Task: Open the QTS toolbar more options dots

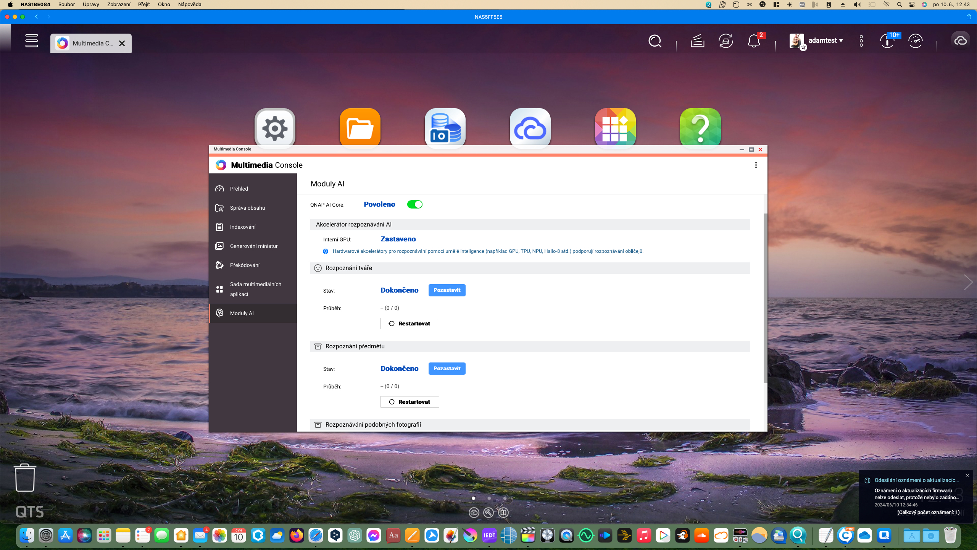Action: tap(861, 41)
